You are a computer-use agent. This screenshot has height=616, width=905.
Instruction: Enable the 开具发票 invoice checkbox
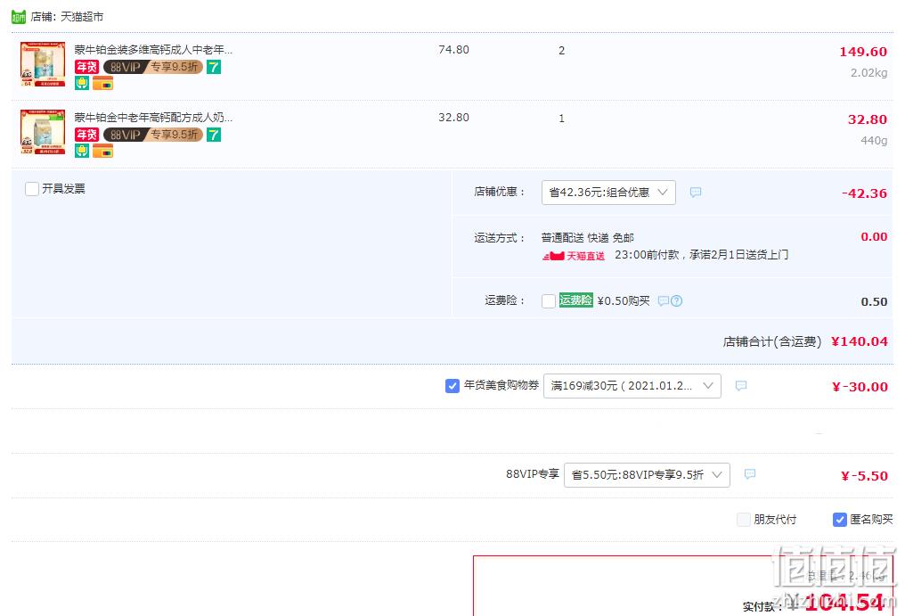tap(32, 189)
